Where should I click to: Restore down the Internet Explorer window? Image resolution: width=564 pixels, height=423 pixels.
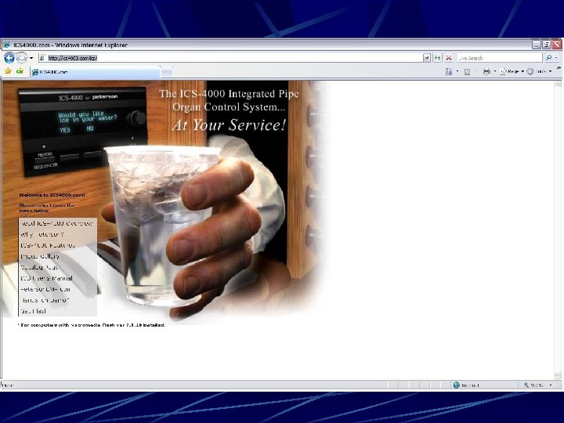pyautogui.click(x=547, y=45)
